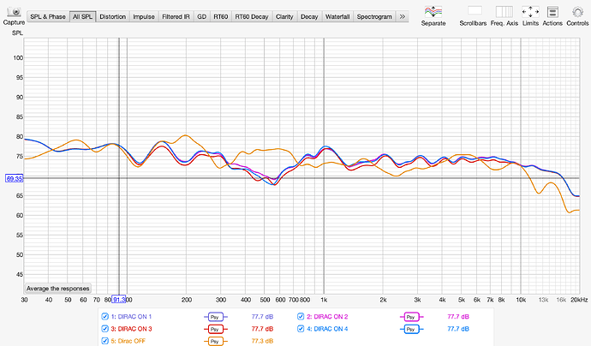Click the 100 dB SPL axis label
This screenshot has width=591, height=346.
click(x=18, y=57)
